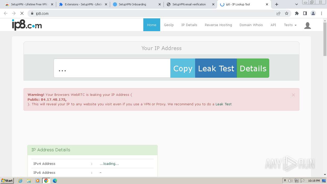
Task: Expand the Tests dropdown menu
Action: point(290,25)
